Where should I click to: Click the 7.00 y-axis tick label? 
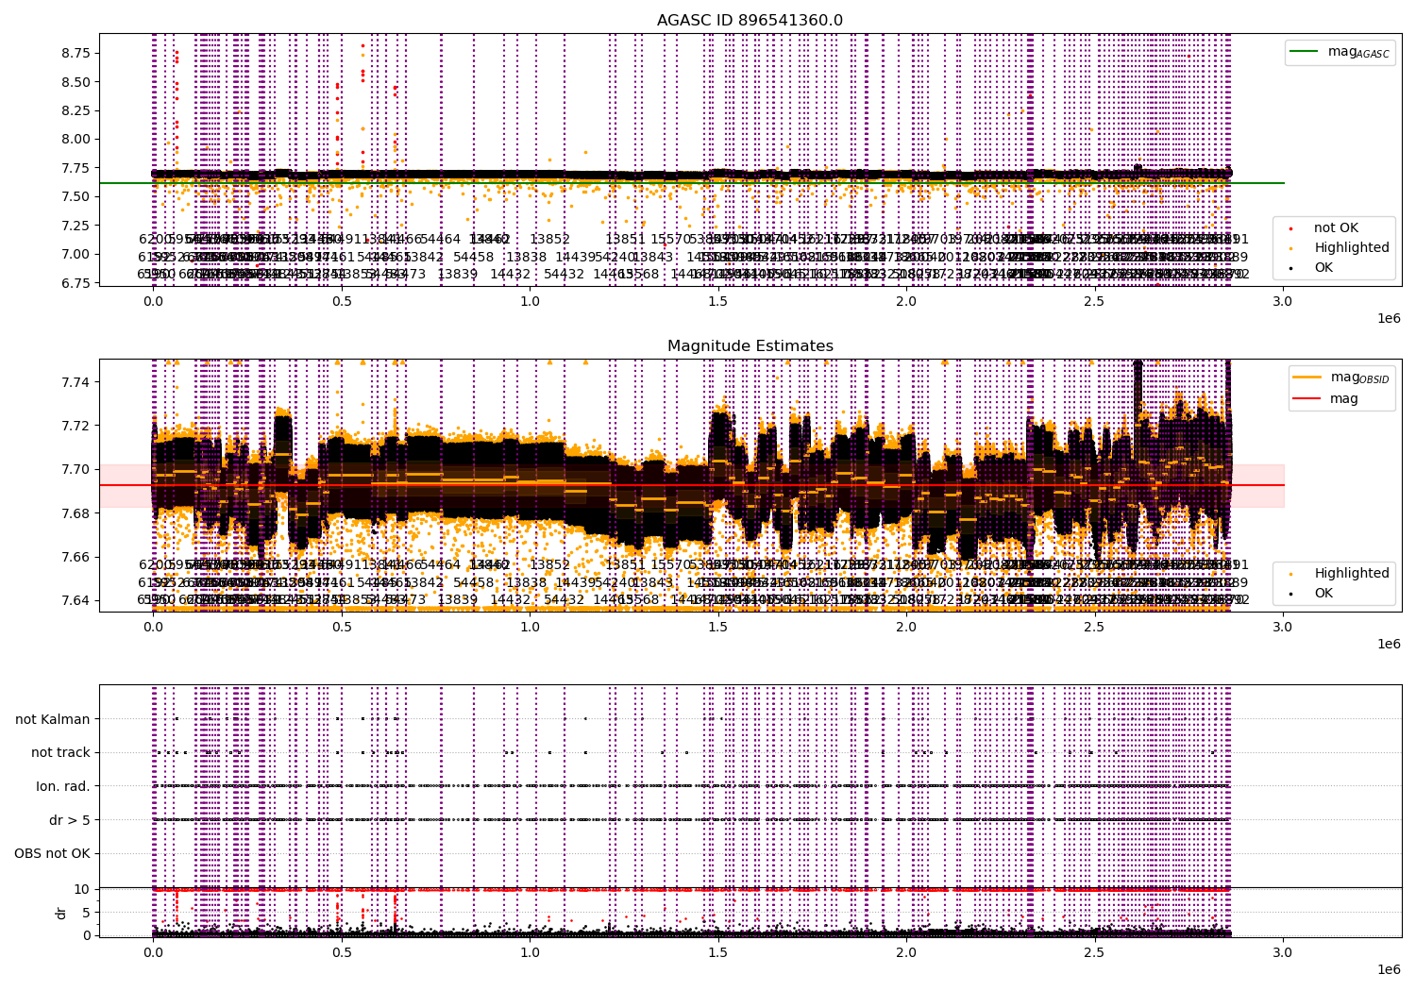[x=76, y=254]
